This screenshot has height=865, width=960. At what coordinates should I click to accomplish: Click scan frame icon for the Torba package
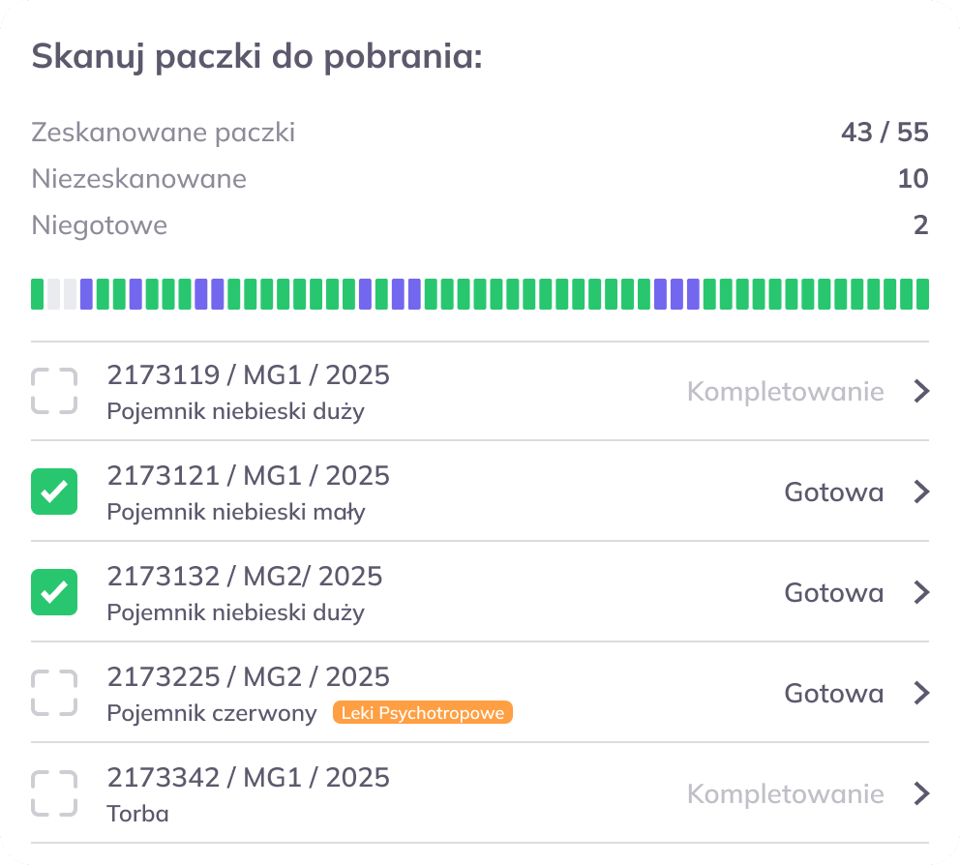pyautogui.click(x=54, y=793)
